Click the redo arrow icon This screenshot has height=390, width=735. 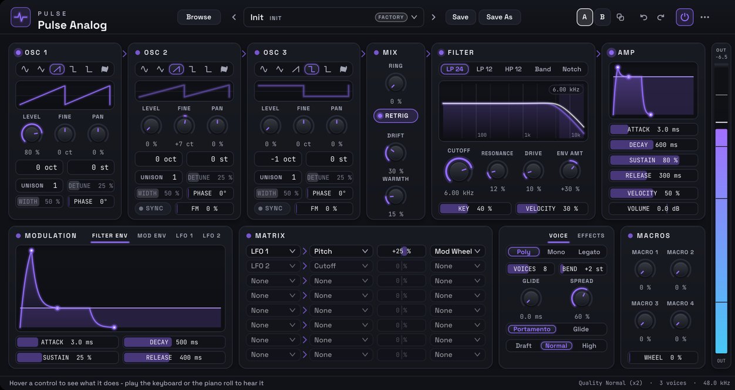click(x=660, y=17)
